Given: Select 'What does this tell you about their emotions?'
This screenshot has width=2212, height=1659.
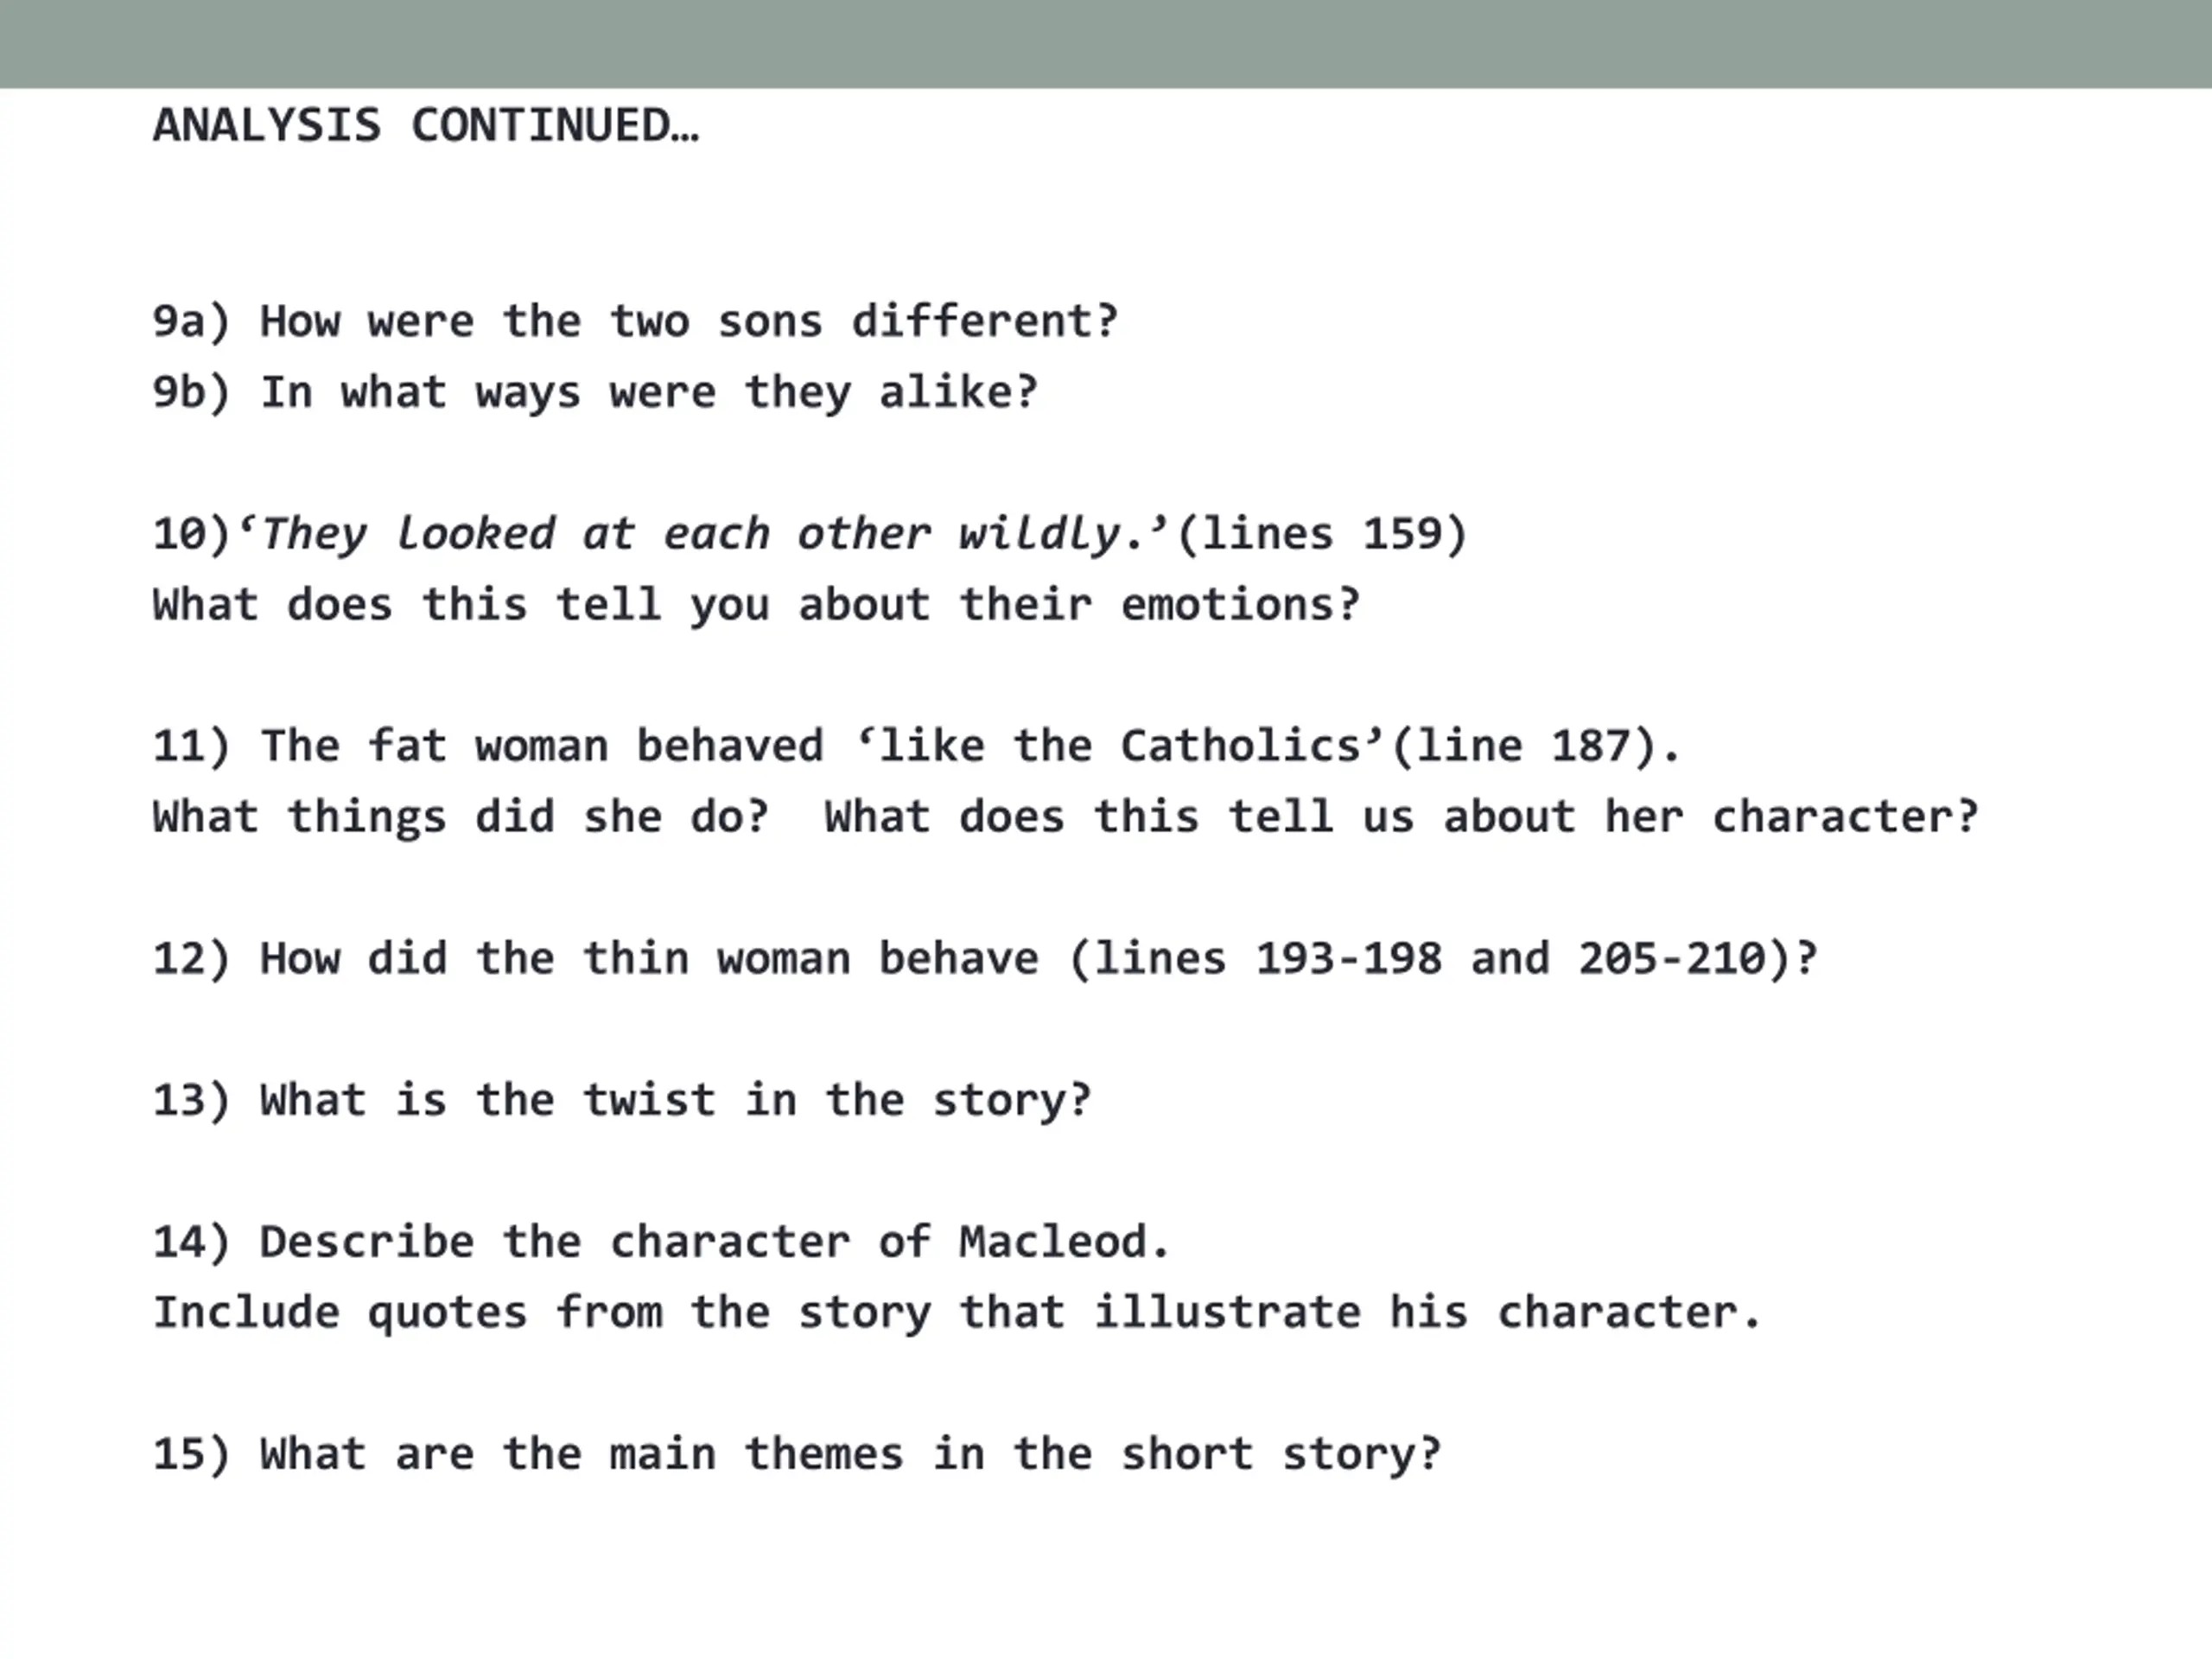Looking at the screenshot, I should click(756, 605).
